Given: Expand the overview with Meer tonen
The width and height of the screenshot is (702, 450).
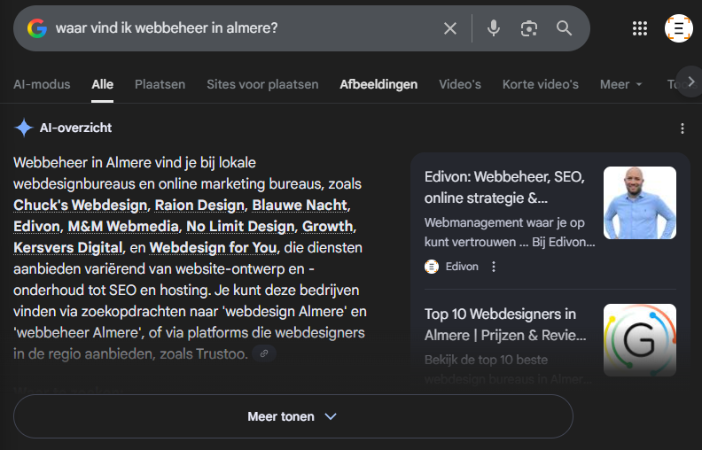Looking at the screenshot, I should 293,416.
